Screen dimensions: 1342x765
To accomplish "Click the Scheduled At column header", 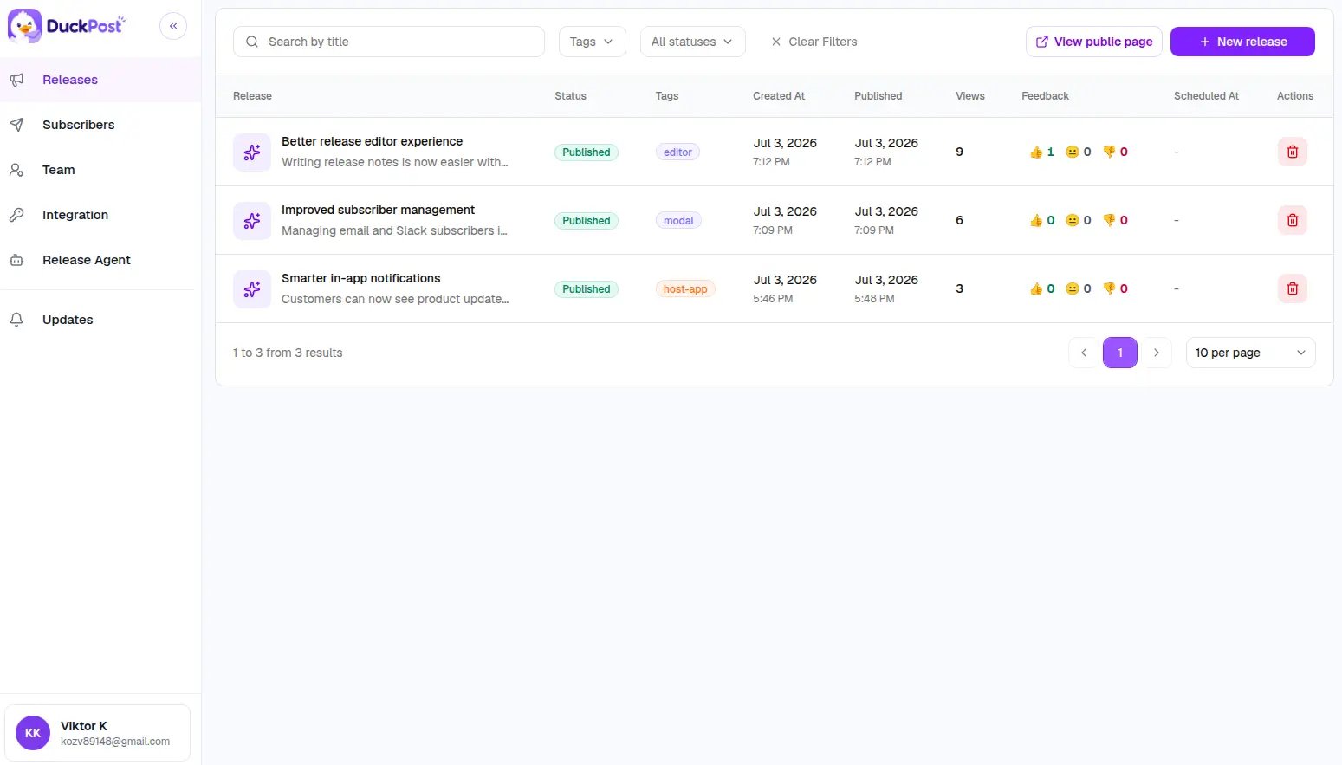I will pos(1206,96).
